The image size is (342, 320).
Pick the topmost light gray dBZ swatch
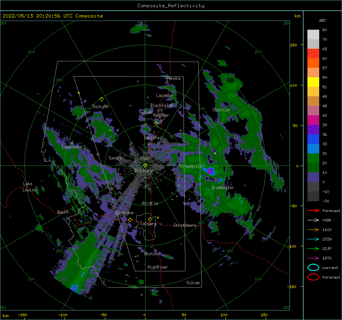[x=313, y=34]
